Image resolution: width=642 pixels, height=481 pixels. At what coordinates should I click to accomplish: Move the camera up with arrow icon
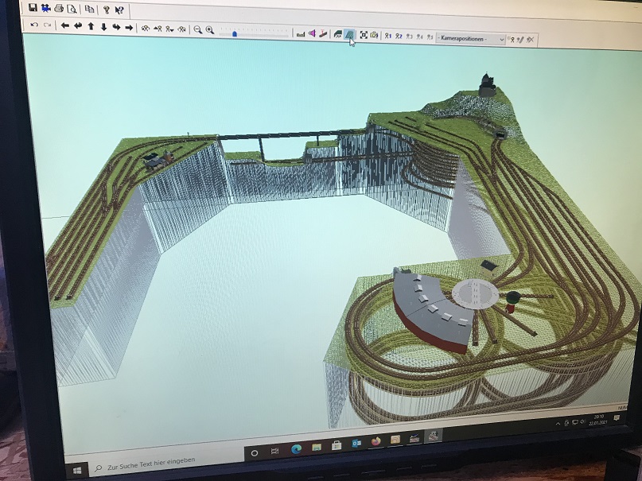91,26
